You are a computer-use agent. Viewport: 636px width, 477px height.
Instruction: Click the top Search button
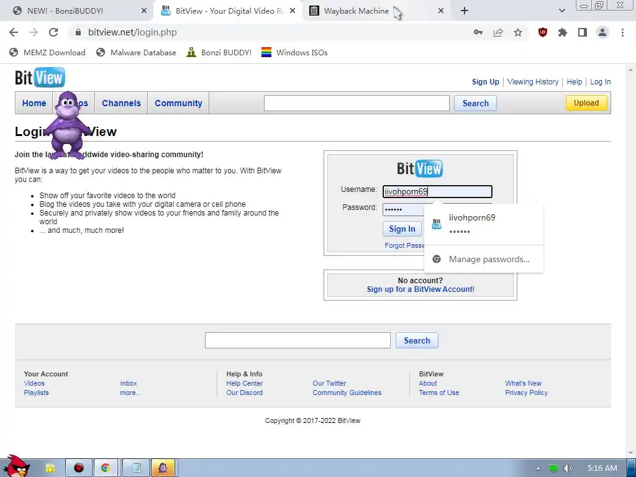coord(475,103)
